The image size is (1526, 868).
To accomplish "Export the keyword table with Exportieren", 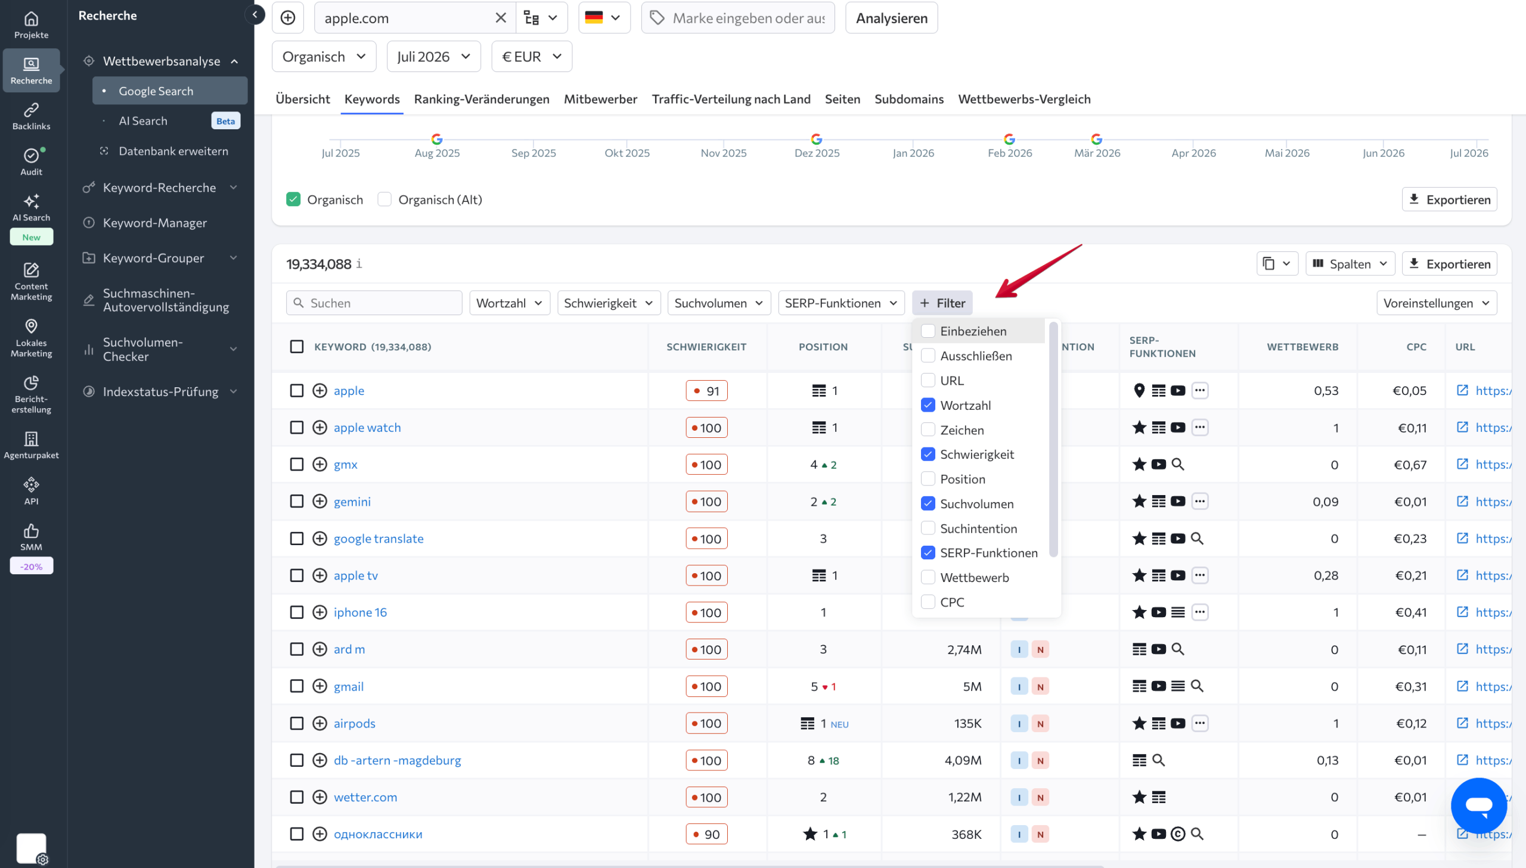I will [x=1449, y=264].
